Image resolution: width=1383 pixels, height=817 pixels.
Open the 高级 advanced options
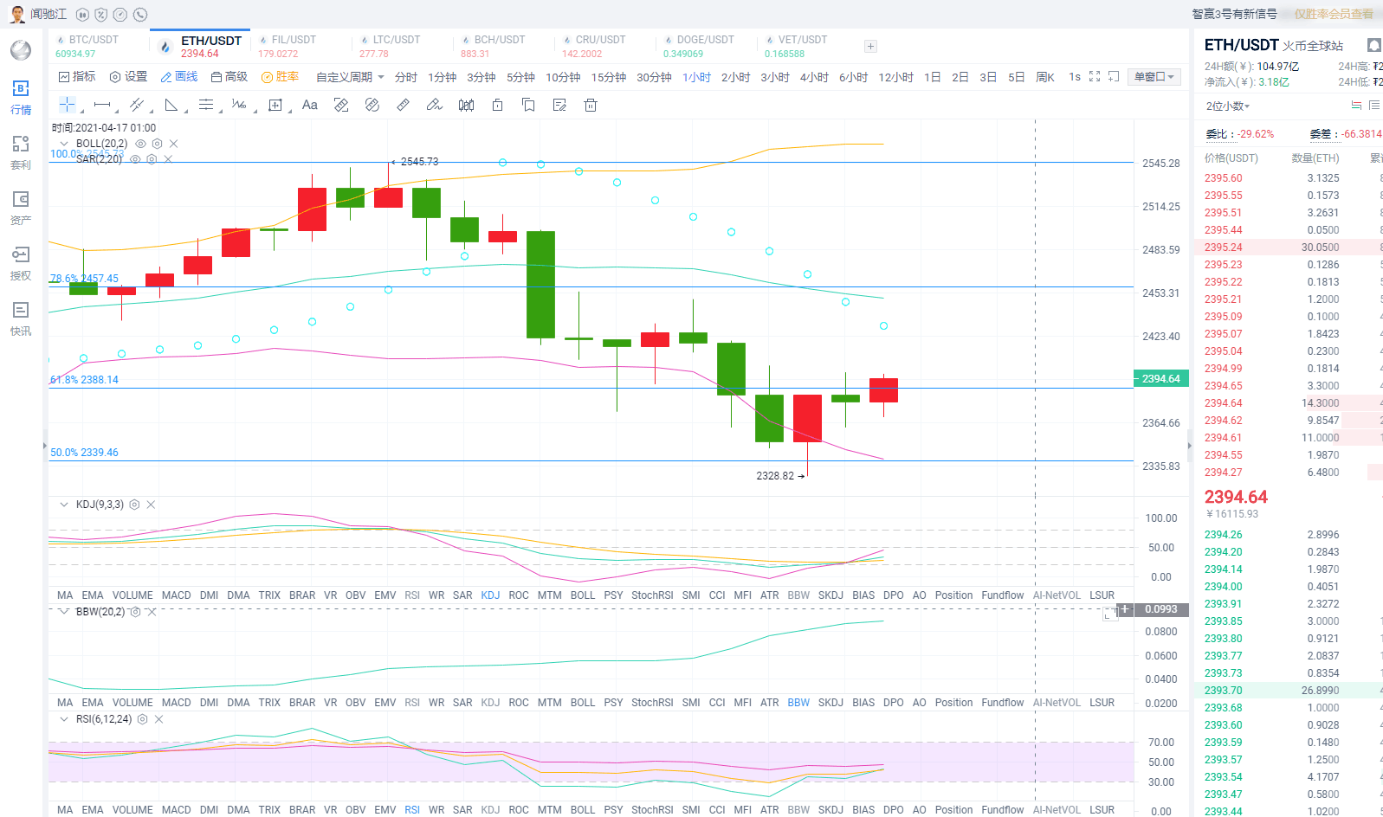point(229,77)
